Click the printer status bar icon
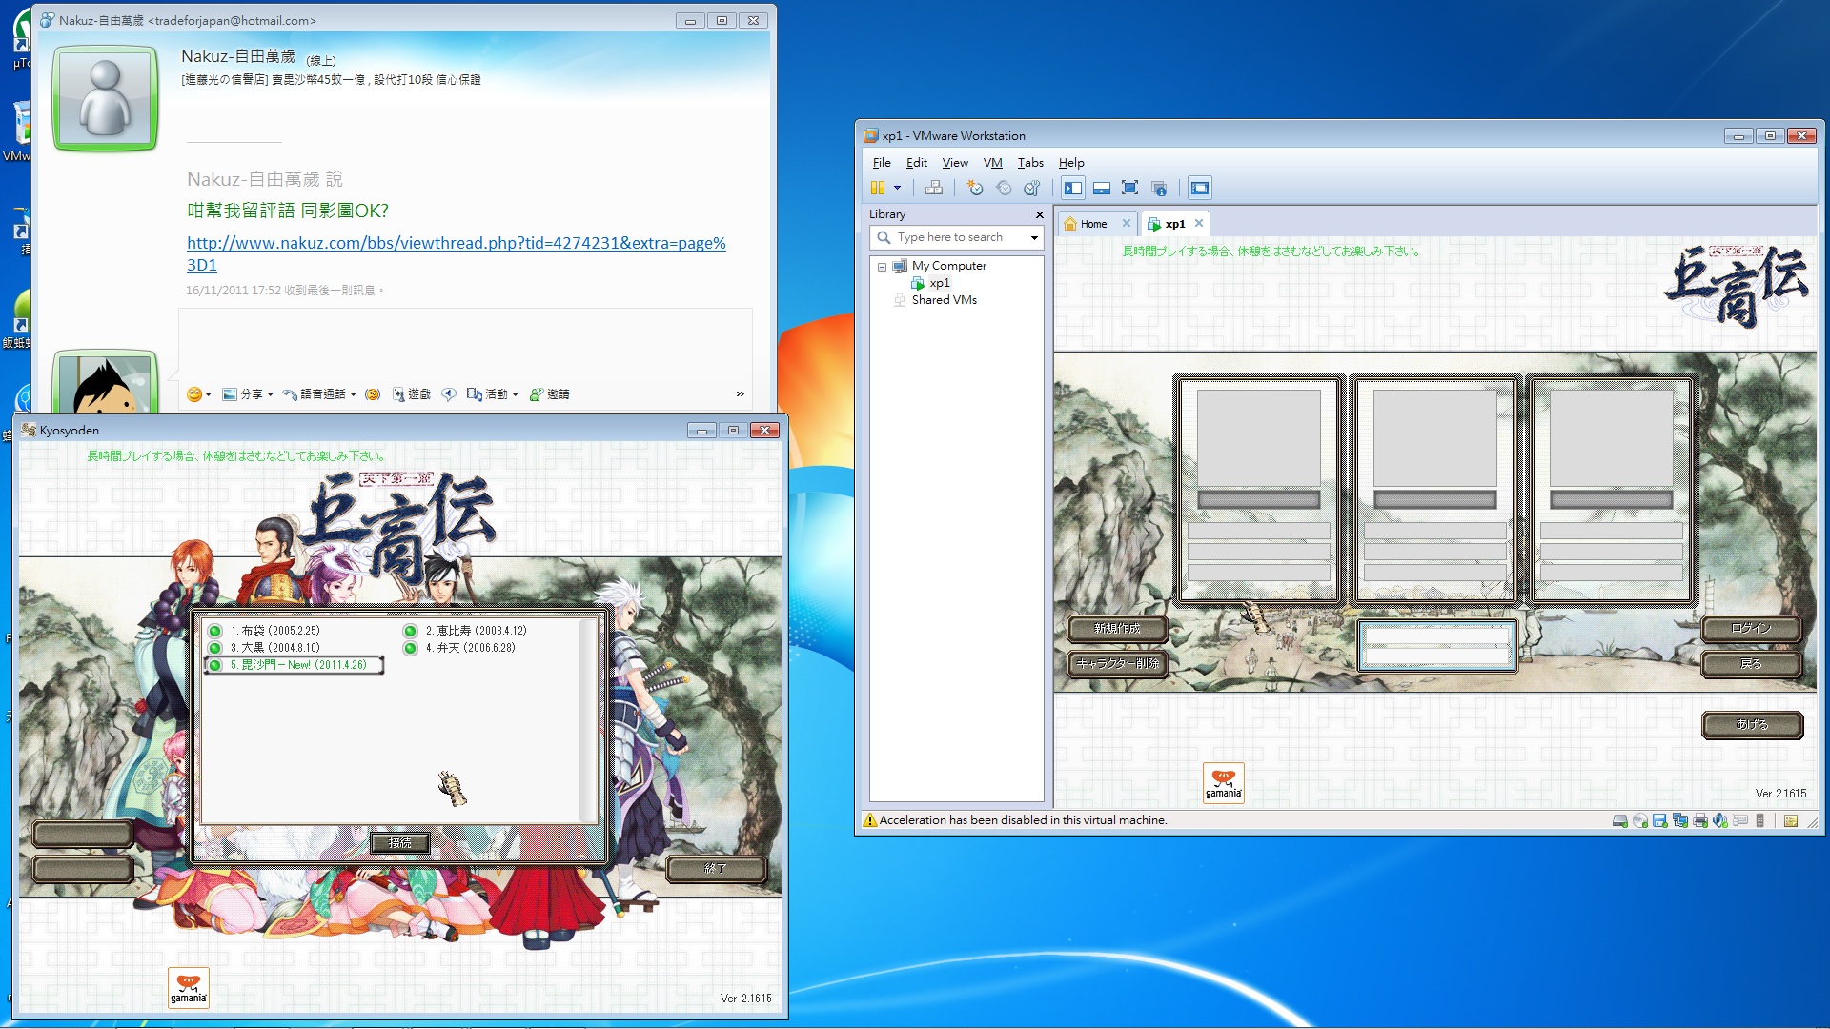The height and width of the screenshot is (1029, 1830). 1699,820
